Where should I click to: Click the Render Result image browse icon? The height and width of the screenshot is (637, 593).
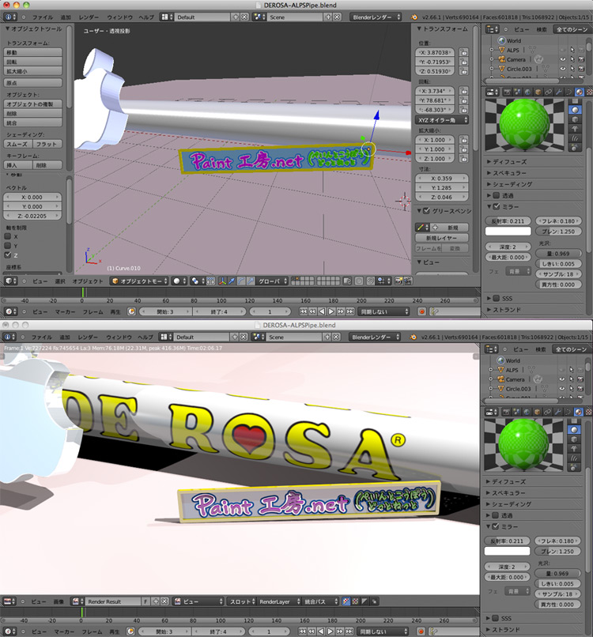point(77,601)
